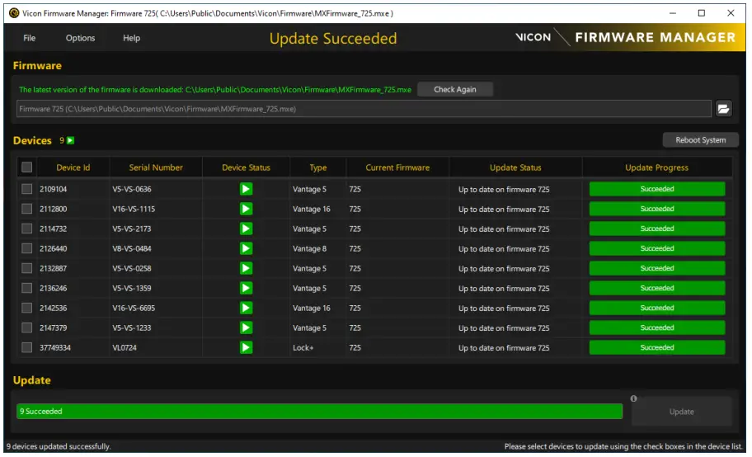Check the box for device 2147379
This screenshot has width=752, height=457.
click(x=27, y=327)
